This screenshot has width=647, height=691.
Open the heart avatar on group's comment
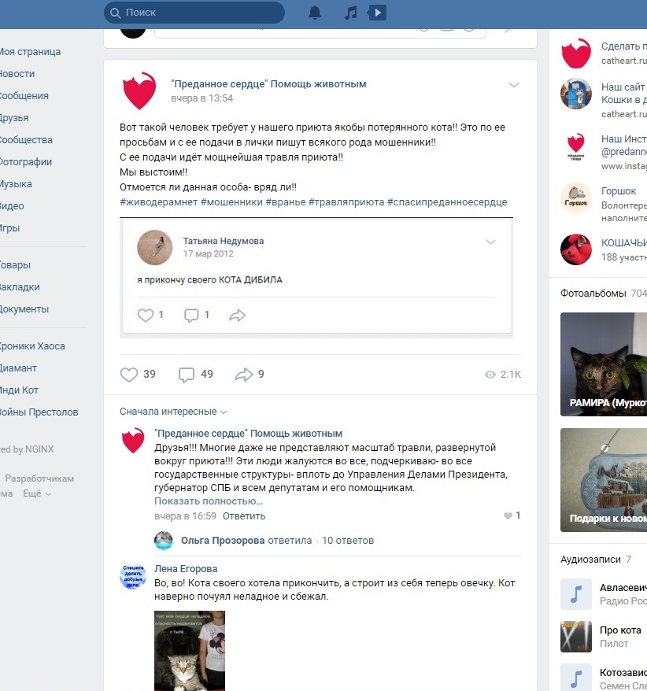coord(133,440)
